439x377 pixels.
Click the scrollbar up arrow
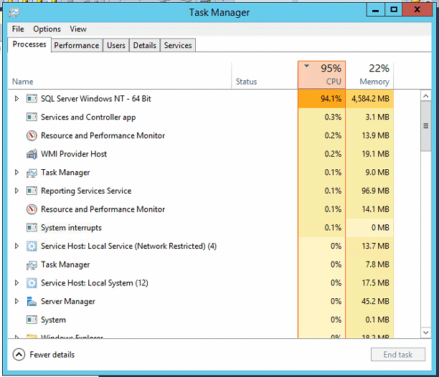(426, 96)
